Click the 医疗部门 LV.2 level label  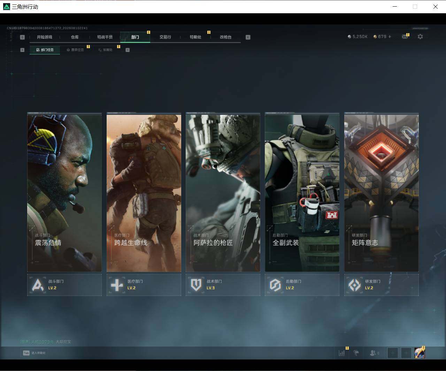pyautogui.click(x=131, y=288)
